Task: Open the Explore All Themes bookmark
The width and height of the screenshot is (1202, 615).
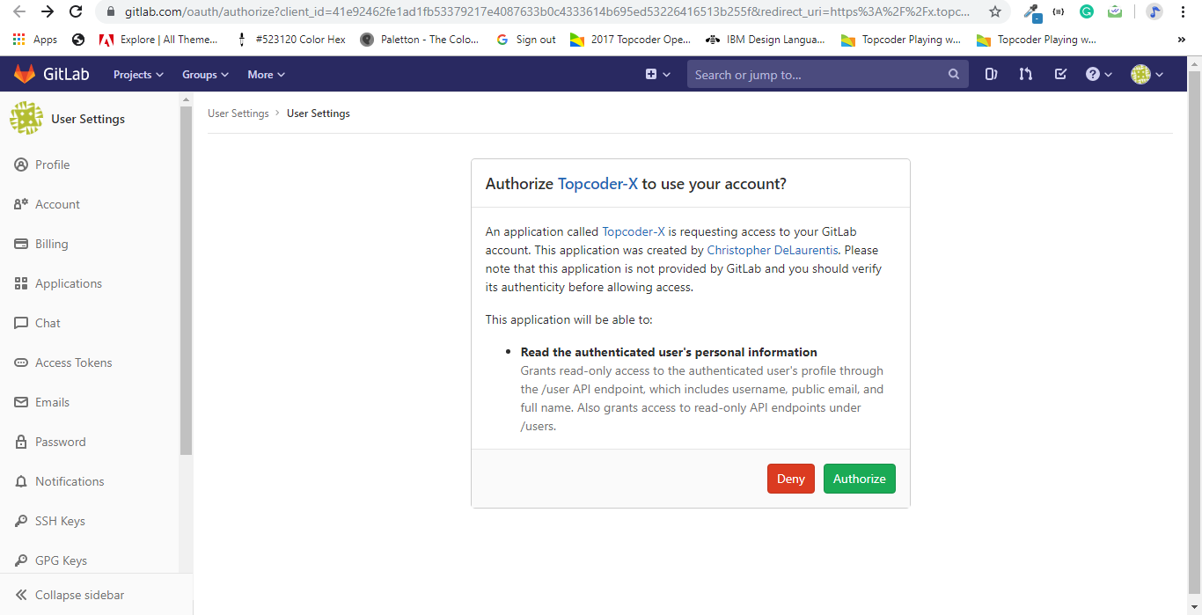Action: point(158,40)
